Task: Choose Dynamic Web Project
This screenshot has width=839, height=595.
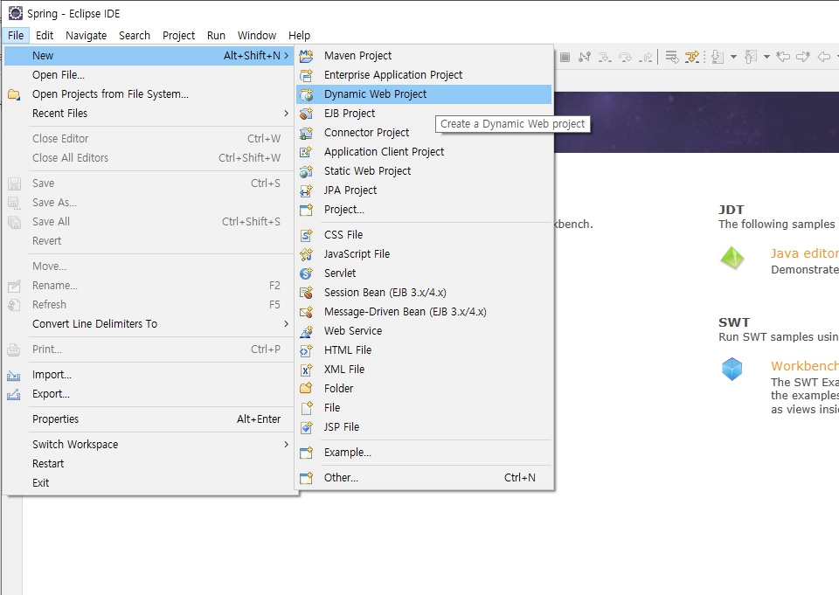Action: tap(424, 94)
